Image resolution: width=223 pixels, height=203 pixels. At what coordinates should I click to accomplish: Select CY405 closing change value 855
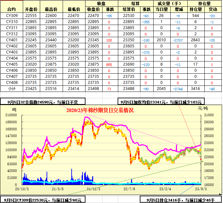(109, 64)
